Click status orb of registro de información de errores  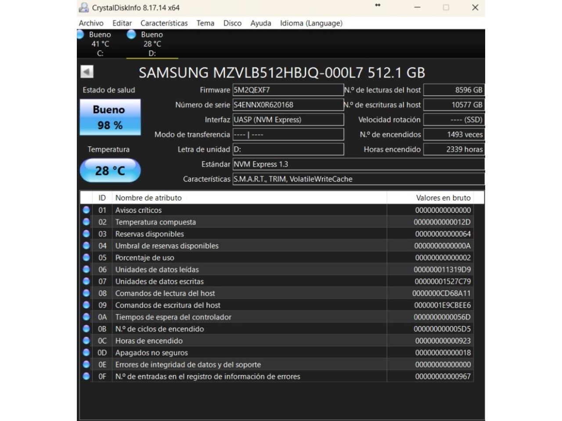pyautogui.click(x=86, y=376)
